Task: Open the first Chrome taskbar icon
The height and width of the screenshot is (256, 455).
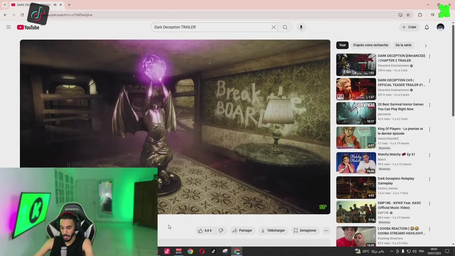Action: [190, 251]
